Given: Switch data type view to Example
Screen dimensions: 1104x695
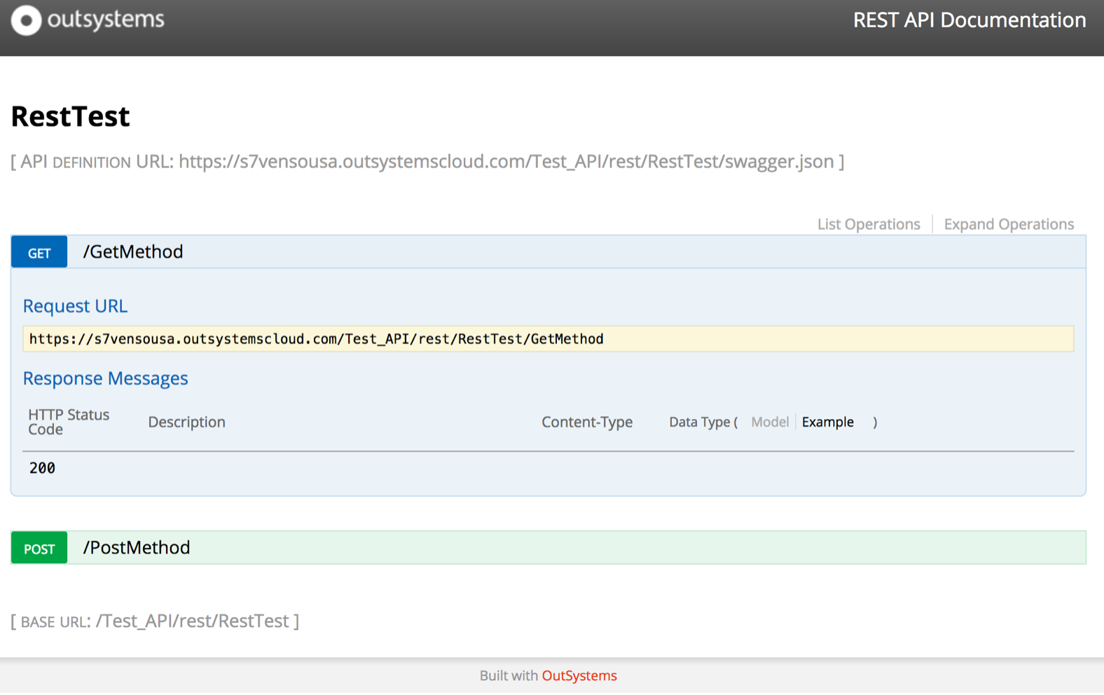Looking at the screenshot, I should point(827,422).
